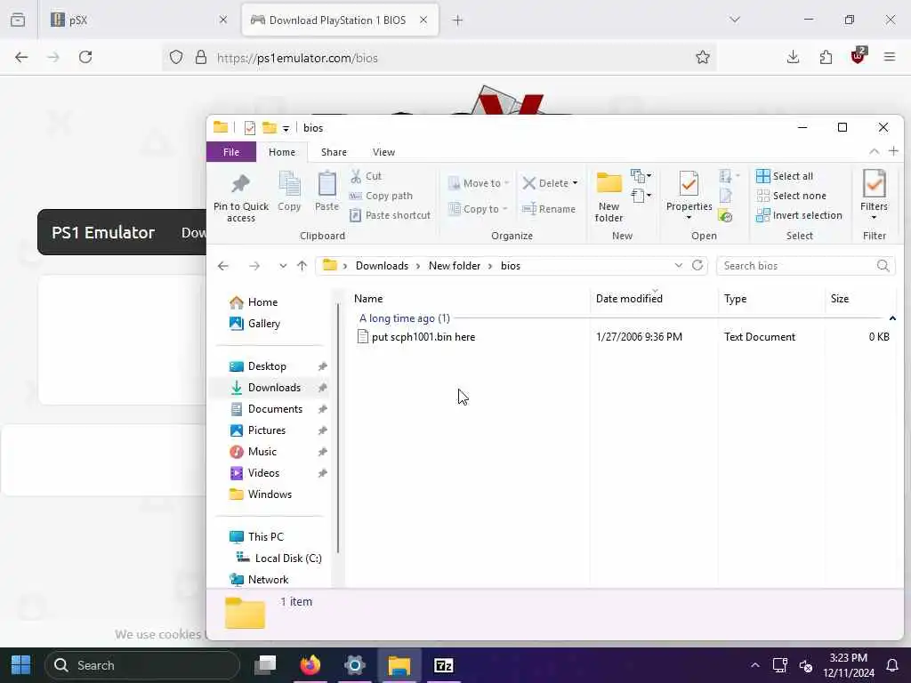Click the Rename ribbon button

click(x=549, y=209)
